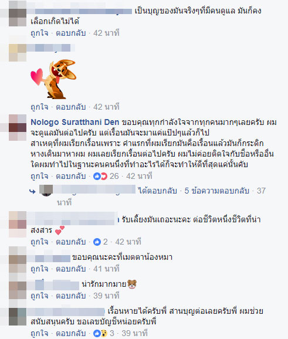Click the like reaction icon showing 26 reactions
This screenshot has width=288, height=339.
100,176
